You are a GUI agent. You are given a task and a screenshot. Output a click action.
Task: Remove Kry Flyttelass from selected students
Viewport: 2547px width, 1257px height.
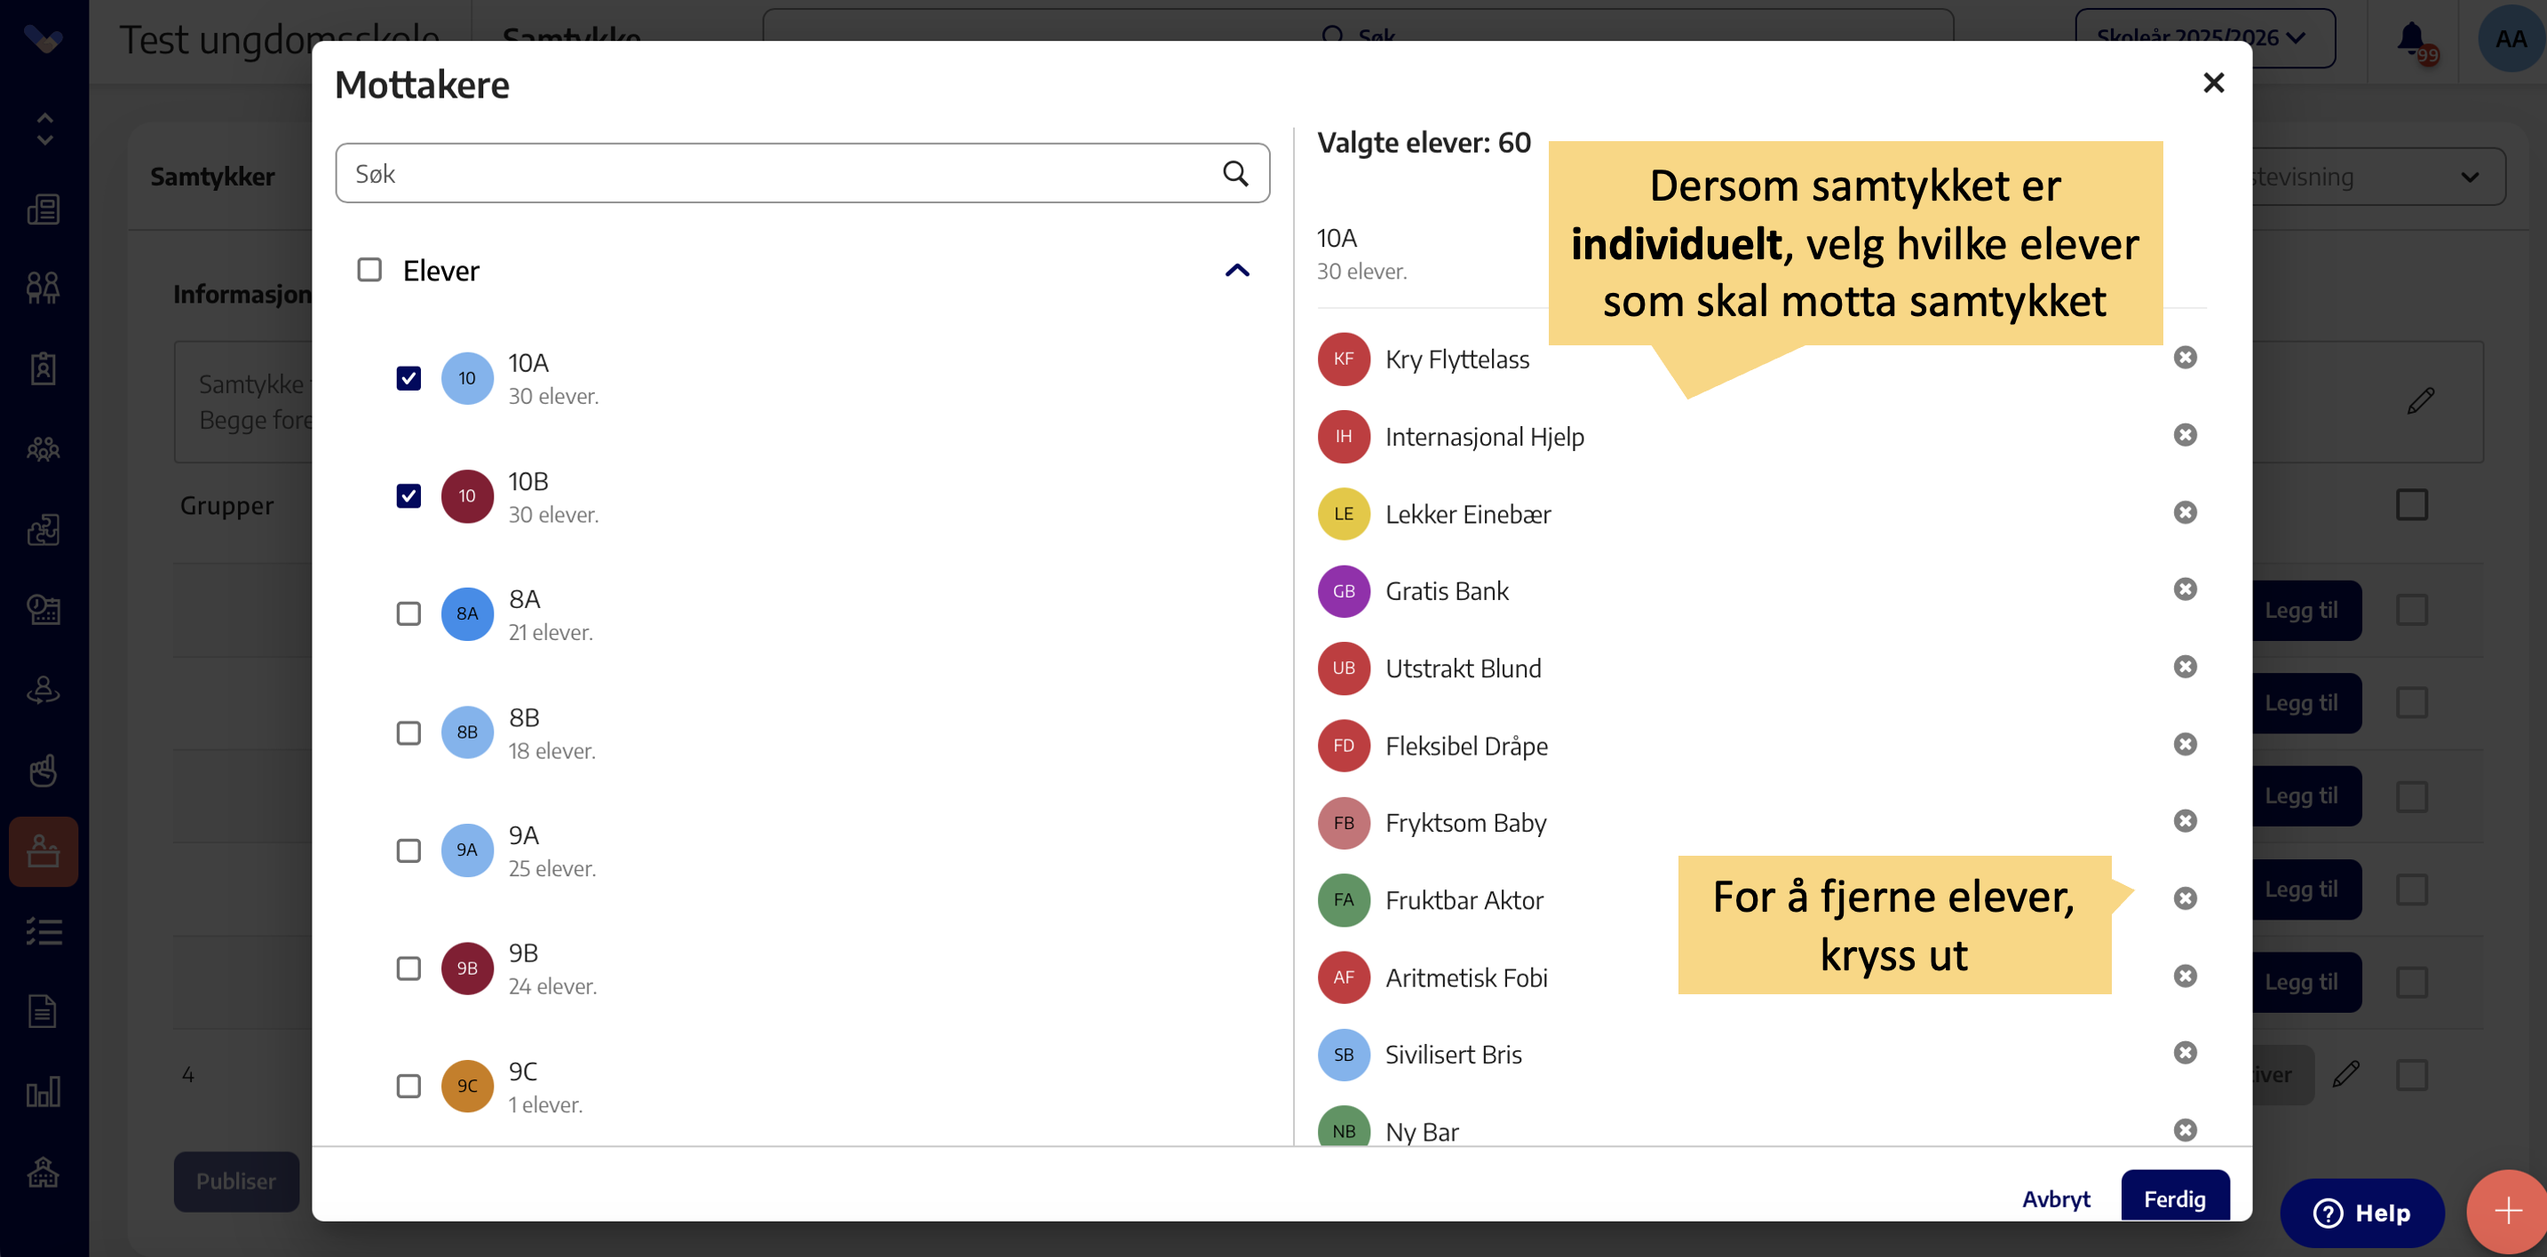coord(2186,358)
